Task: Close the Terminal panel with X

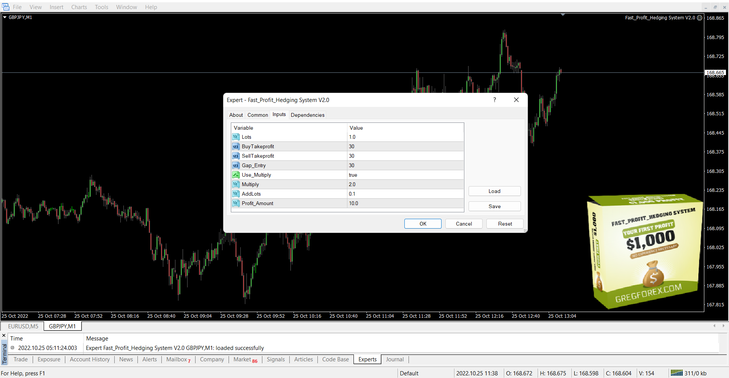Action: point(4,336)
